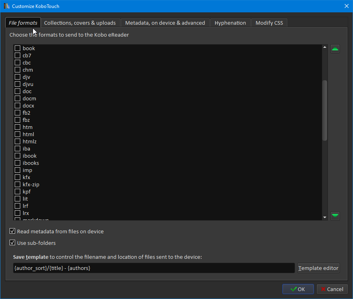The image size is (353, 299).
Task: Enable the lit format
Action: point(17,199)
